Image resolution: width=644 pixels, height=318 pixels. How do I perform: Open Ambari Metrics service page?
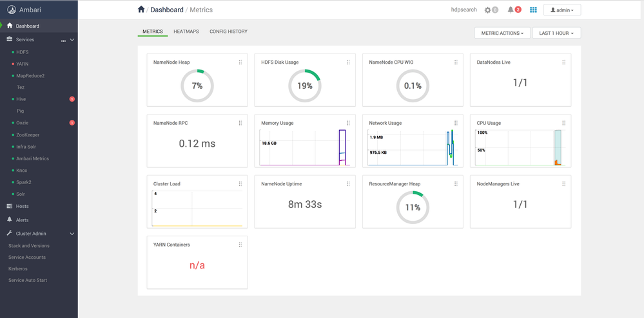[x=32, y=158]
